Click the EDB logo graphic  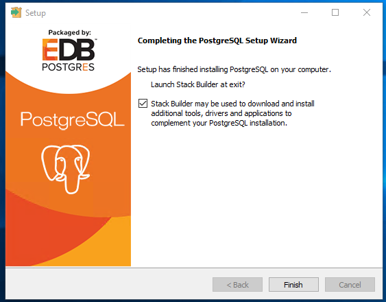(69, 49)
